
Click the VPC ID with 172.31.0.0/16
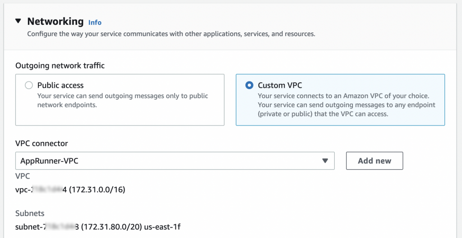[70, 190]
